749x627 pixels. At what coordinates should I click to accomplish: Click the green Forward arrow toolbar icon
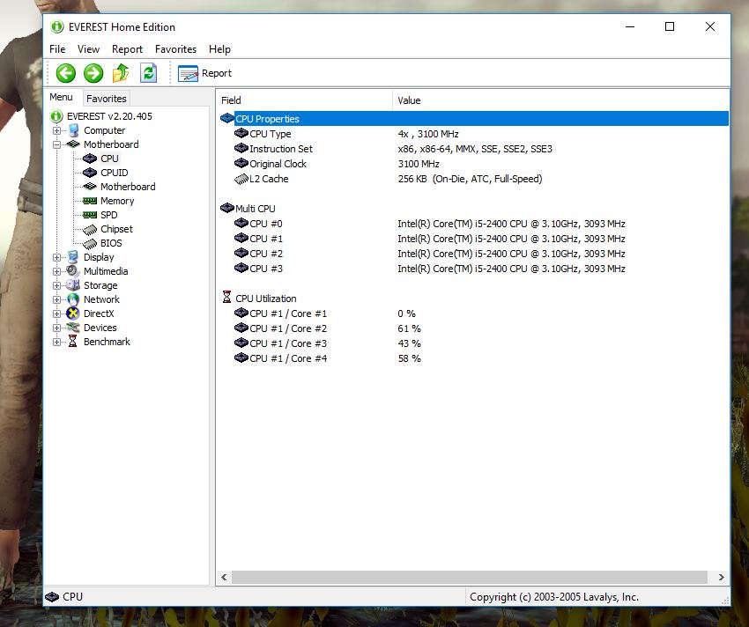click(93, 73)
